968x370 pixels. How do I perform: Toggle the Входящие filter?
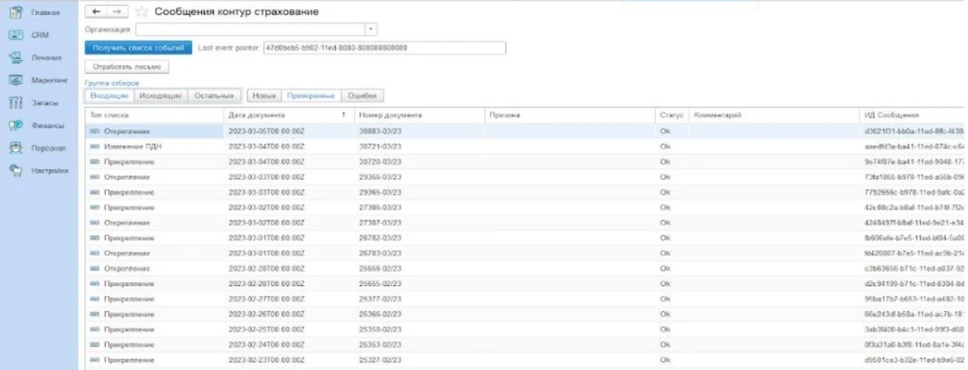click(x=109, y=95)
